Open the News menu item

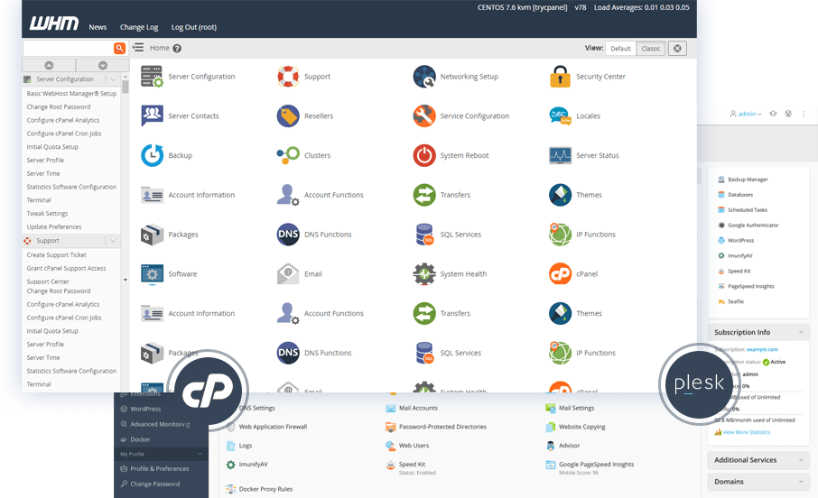(98, 27)
